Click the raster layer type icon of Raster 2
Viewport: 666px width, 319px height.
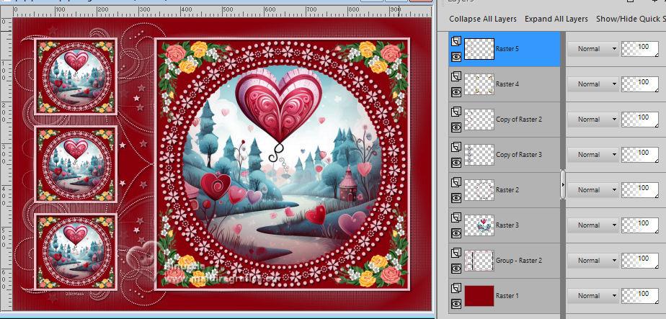(456, 182)
